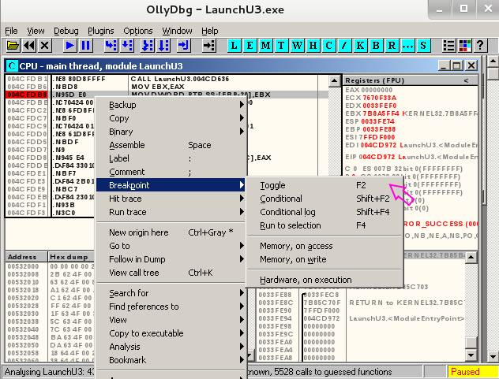Expand the Hit trace submenu
This screenshot has width=499, height=379.
click(x=171, y=199)
